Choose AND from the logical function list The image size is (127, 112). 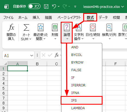[82, 47]
